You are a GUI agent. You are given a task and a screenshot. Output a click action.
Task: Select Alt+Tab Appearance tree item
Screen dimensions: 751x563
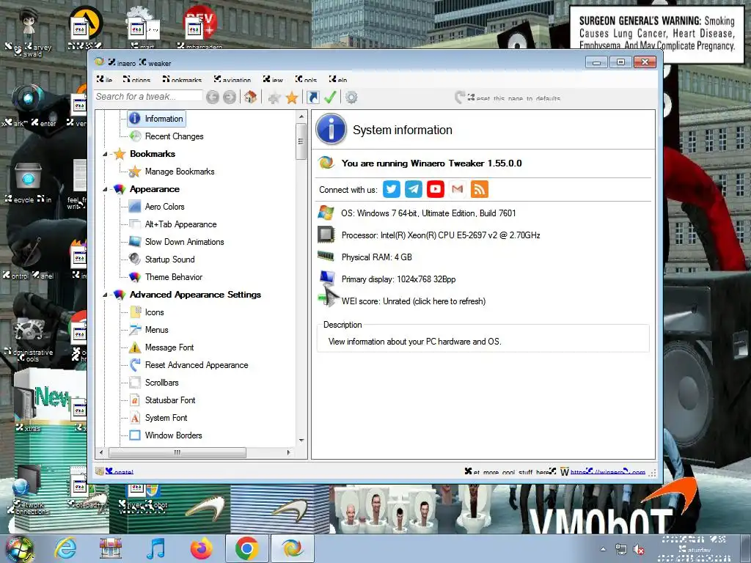180,224
